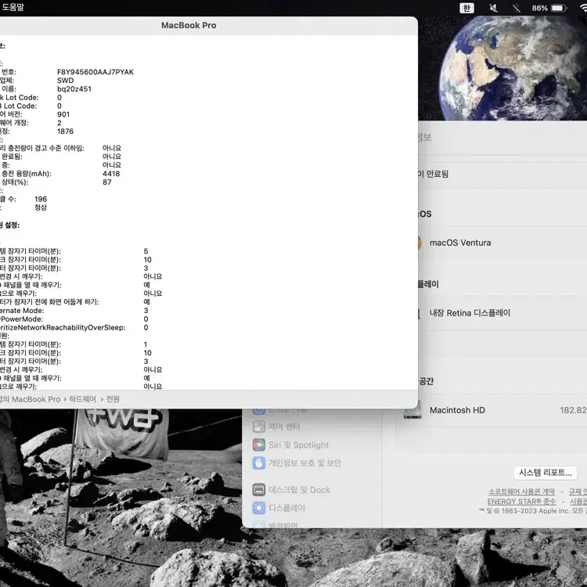This screenshot has height=587, width=587.
Task: Select the Hibernate Mode label row
Action: coord(22,311)
